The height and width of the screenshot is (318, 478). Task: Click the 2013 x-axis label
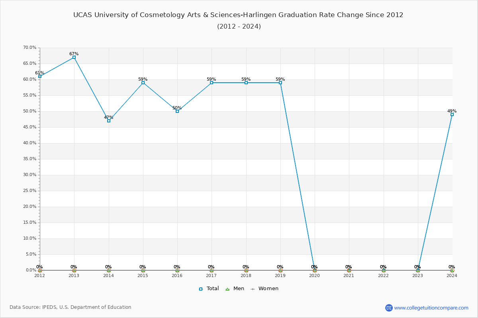[74, 275]
